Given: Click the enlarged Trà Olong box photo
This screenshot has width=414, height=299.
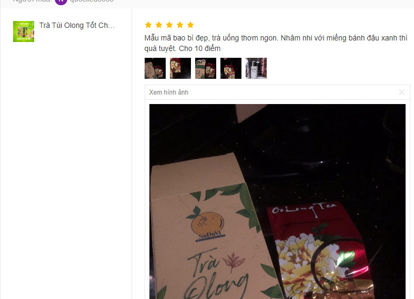Looking at the screenshot, I should [277, 201].
